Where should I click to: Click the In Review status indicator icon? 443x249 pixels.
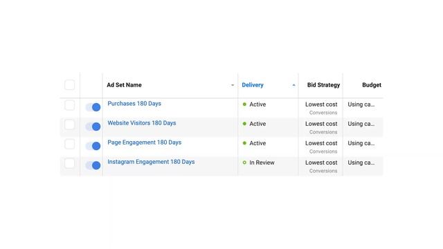click(x=244, y=163)
